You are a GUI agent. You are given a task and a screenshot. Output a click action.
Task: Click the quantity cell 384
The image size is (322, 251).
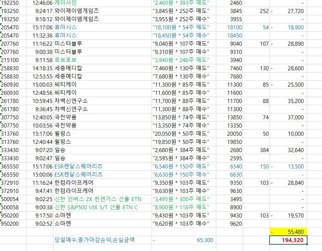(256, 150)
